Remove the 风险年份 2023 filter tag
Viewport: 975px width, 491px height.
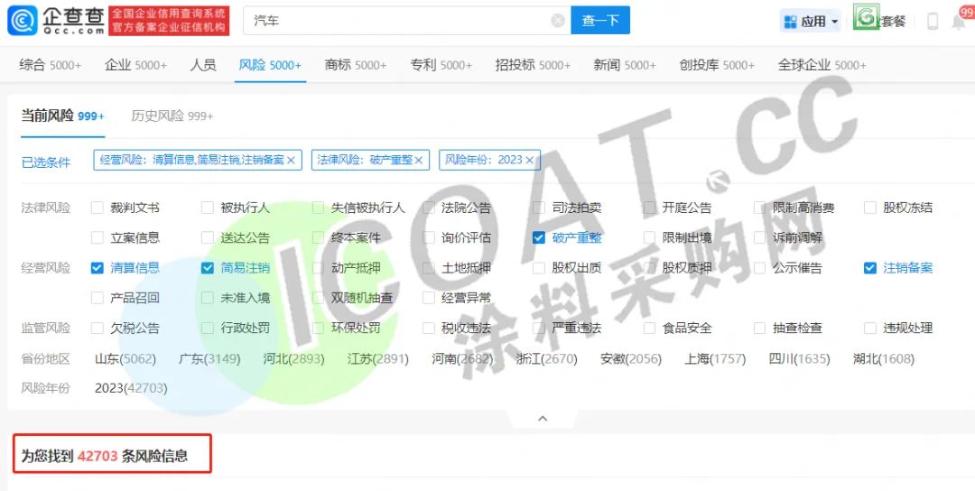(x=530, y=160)
